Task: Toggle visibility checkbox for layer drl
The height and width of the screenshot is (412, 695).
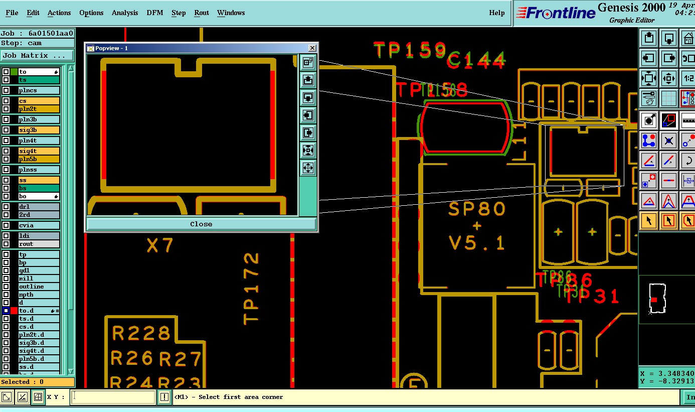Action: click(x=6, y=206)
